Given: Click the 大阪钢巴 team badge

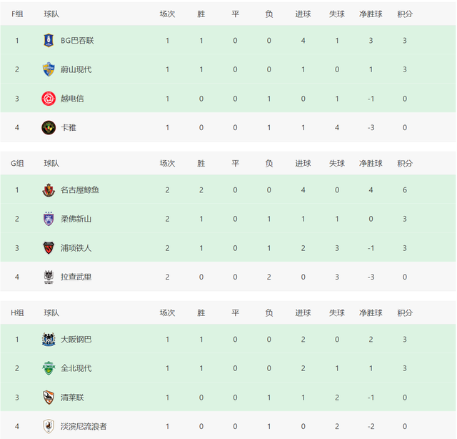Looking at the screenshot, I should coord(49,339).
